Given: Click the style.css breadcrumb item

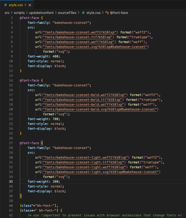Looking at the screenshot, I should pyautogui.click(x=93, y=13).
